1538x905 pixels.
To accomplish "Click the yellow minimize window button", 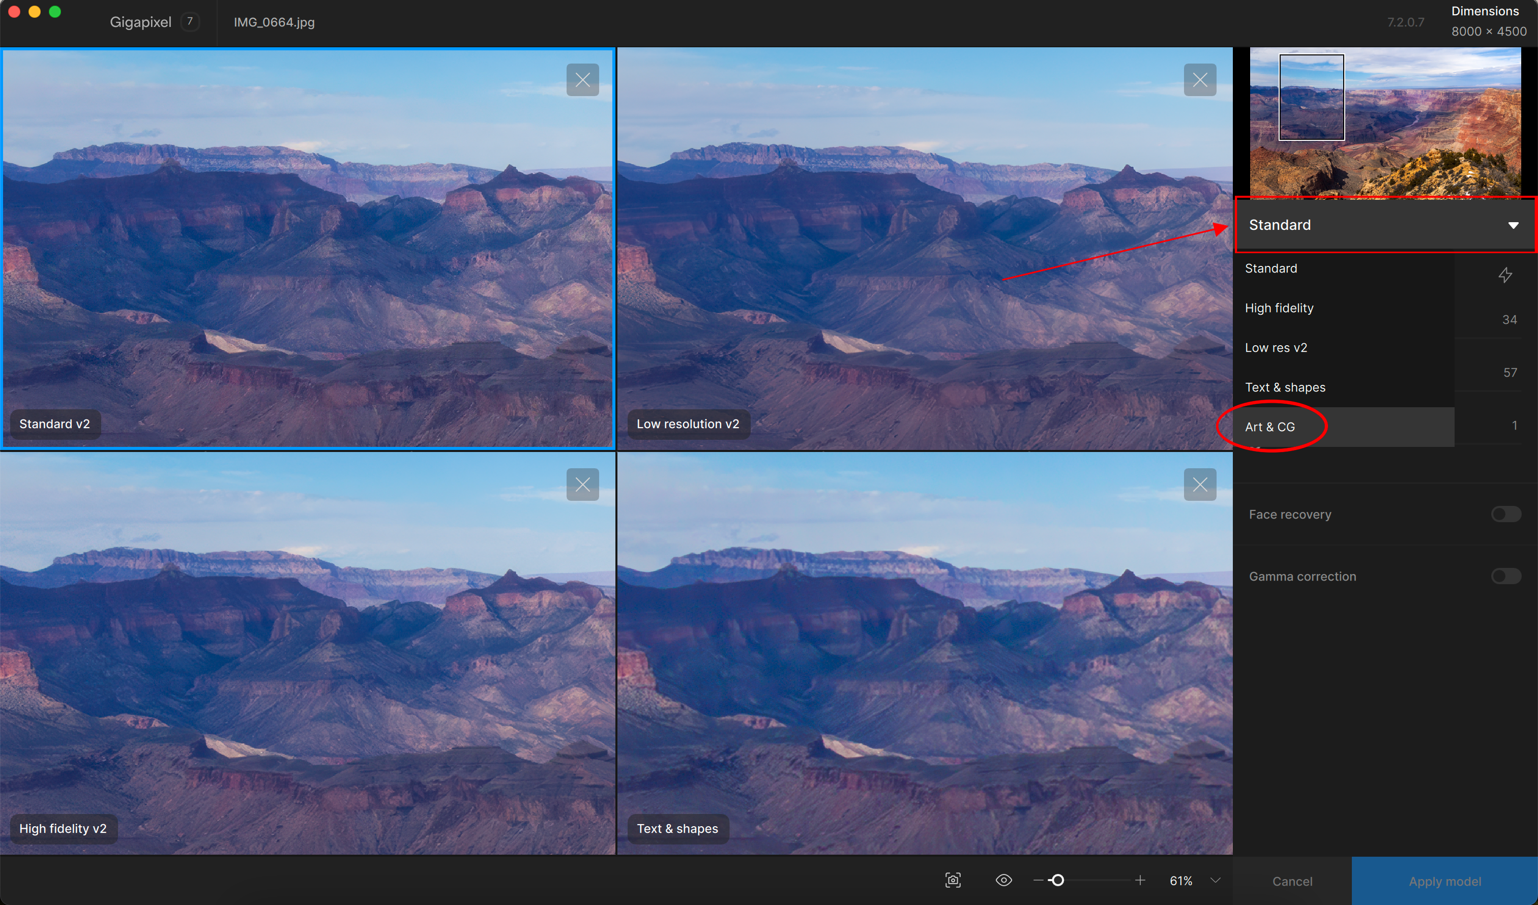I will point(35,12).
